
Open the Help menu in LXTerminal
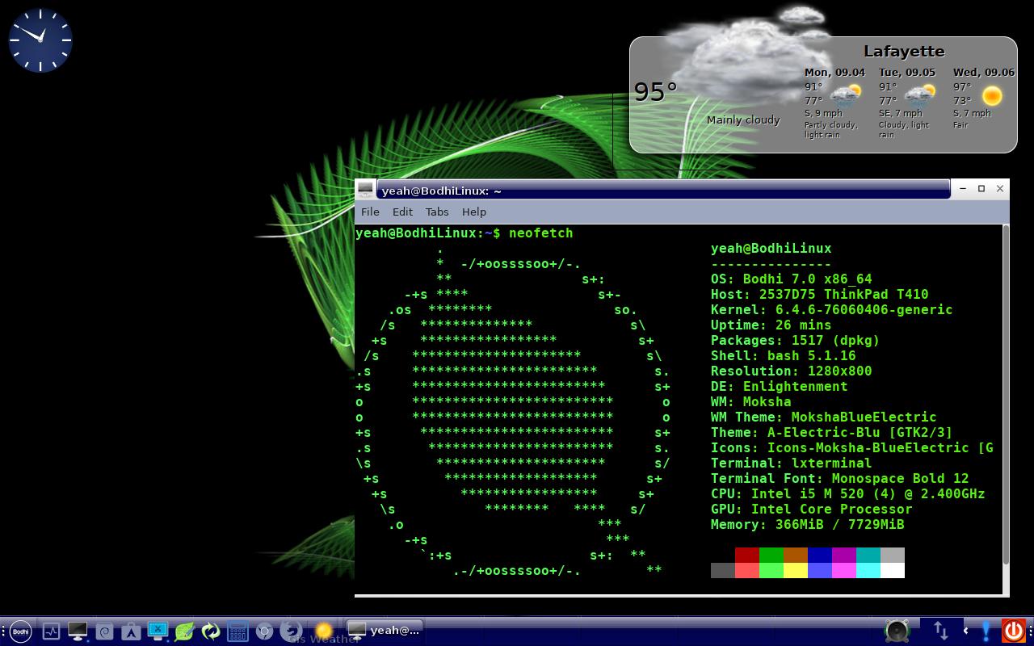[x=474, y=212]
